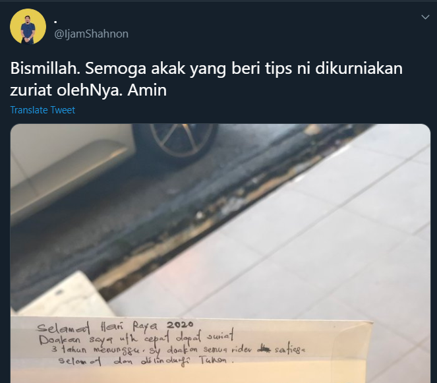Click the Translate Tweet link
The image size is (437, 383).
43,110
